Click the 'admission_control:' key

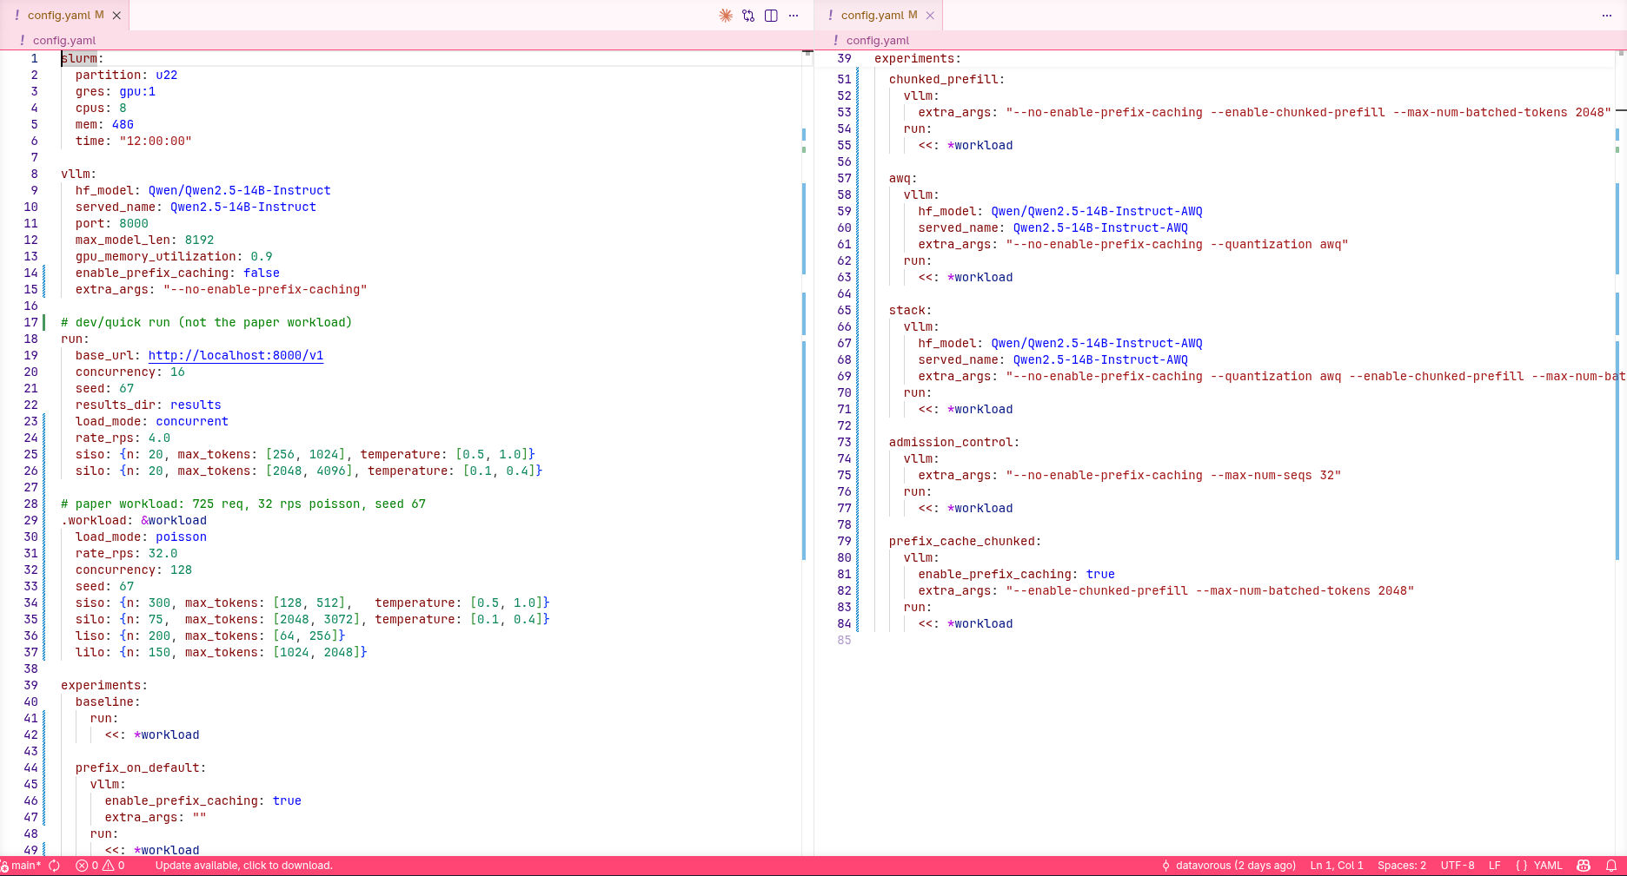coord(954,442)
